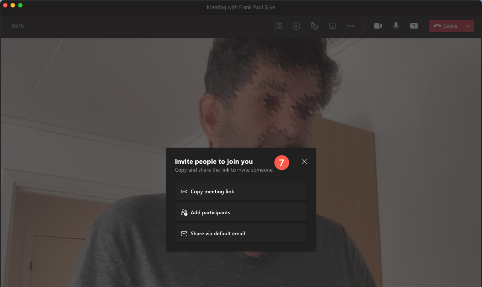Click the yellow macOS minimize button
The image size is (482, 287).
13,5
